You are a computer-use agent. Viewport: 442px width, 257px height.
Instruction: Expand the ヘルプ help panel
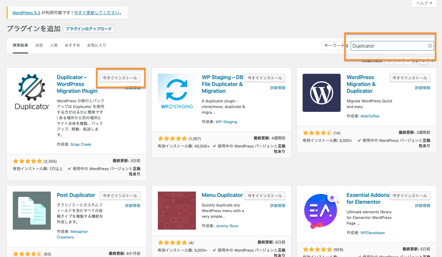[424, 3]
